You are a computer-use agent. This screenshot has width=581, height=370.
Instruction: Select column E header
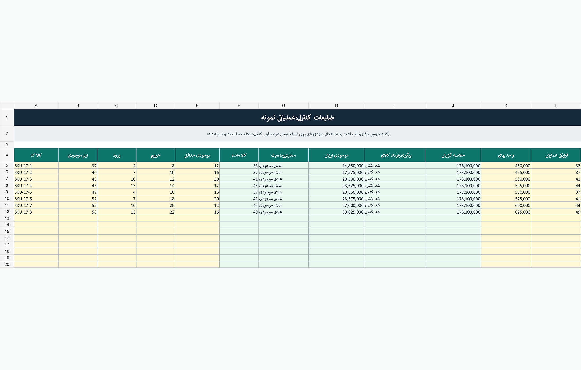click(197, 105)
